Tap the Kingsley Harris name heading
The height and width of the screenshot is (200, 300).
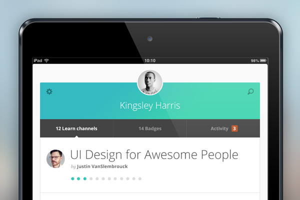[x=149, y=105]
